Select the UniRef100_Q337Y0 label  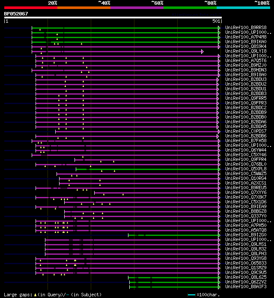(x=246, y=216)
